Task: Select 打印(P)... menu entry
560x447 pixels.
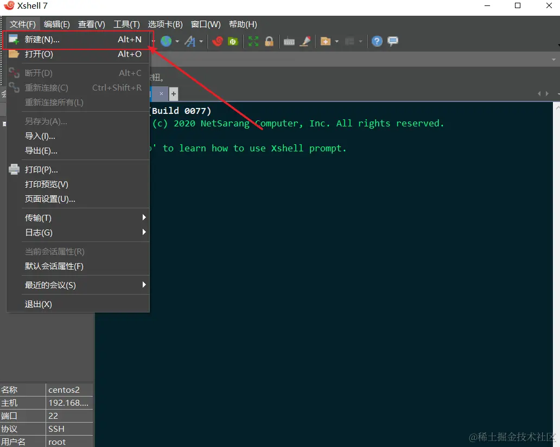Action: click(x=78, y=170)
